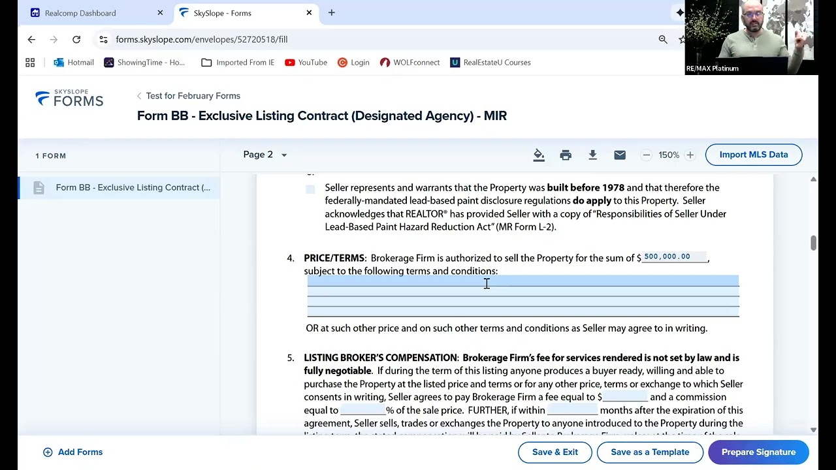
Task: Open the RealEstateU Courses bookmark
Action: point(490,63)
